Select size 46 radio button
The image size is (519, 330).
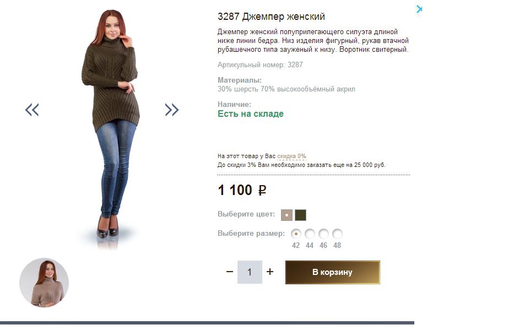[x=323, y=234]
